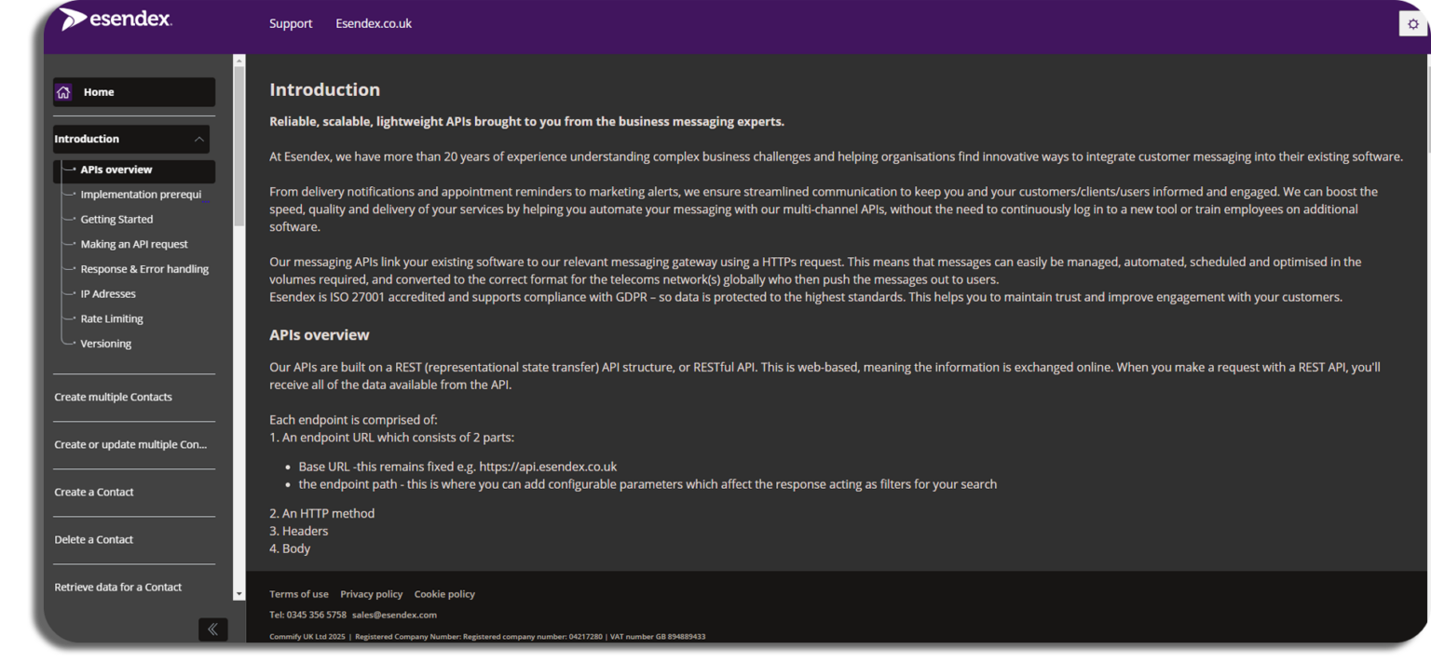The image size is (1431, 663).
Task: Click the Home house icon
Action: pos(63,92)
